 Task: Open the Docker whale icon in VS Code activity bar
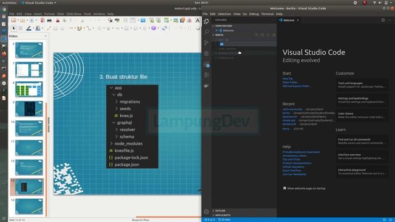(206, 86)
